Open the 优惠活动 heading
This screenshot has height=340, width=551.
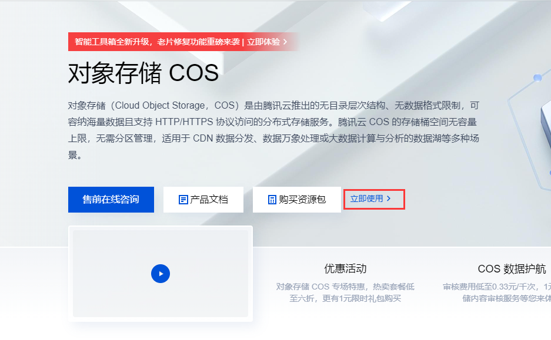345,269
